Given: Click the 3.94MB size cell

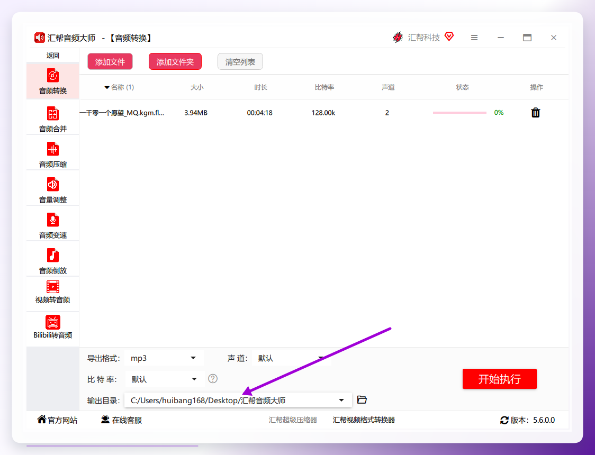Looking at the screenshot, I should tap(196, 113).
